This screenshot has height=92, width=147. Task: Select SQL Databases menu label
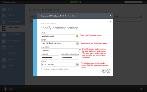point(13,40)
